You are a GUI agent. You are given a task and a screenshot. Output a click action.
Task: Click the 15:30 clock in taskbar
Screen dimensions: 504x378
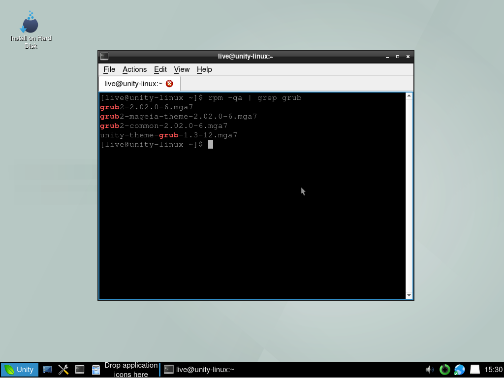tap(493, 370)
